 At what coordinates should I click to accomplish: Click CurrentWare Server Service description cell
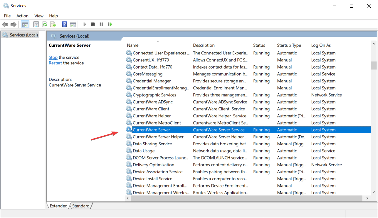219,130
